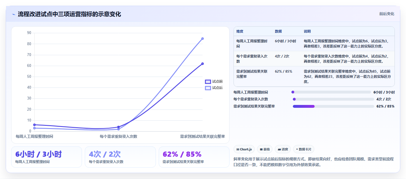
Task: Click the 数据卡片 tag
Action: pyautogui.click(x=303, y=149)
